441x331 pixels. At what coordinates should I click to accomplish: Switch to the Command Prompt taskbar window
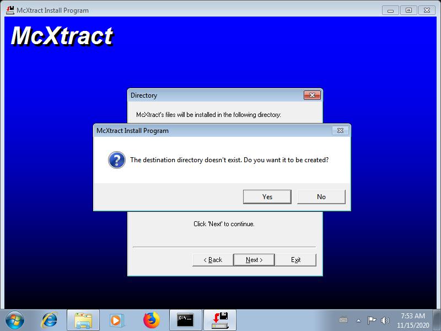pyautogui.click(x=186, y=321)
